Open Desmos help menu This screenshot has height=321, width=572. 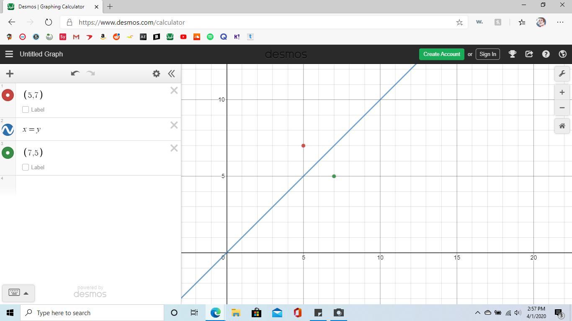[x=546, y=54]
